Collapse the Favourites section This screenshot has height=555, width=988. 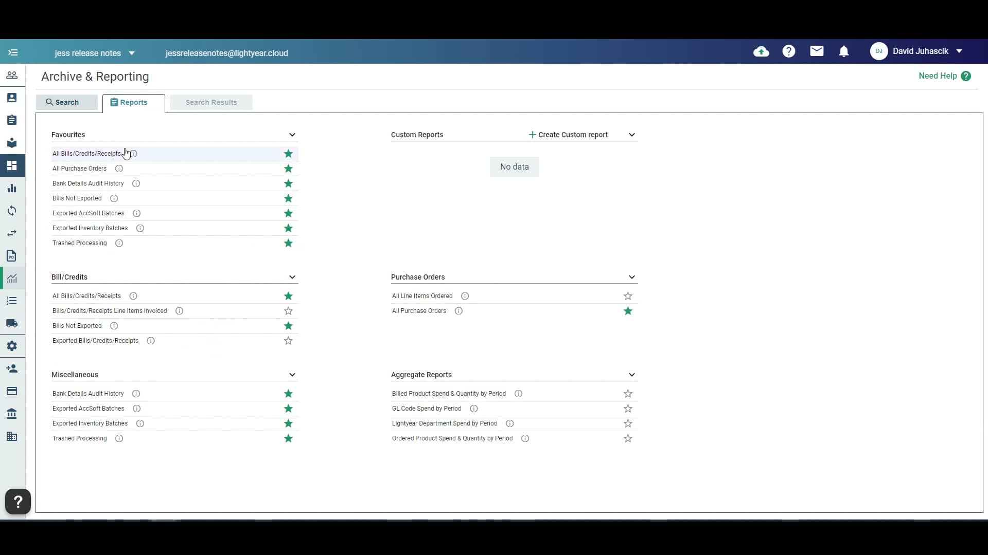point(292,135)
